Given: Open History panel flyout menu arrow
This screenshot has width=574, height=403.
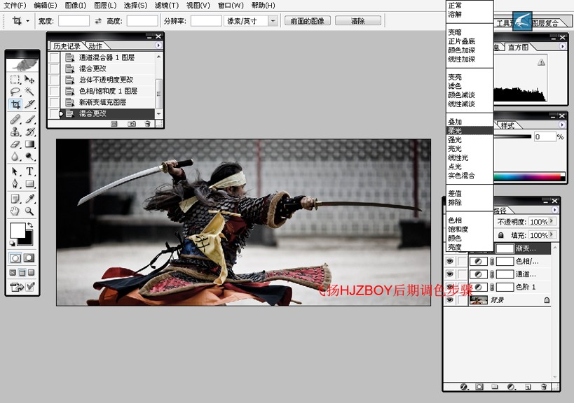Looking at the screenshot, I should point(158,45).
